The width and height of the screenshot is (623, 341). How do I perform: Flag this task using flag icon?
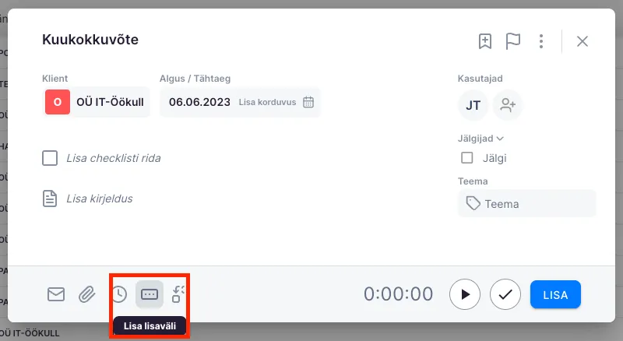(512, 41)
